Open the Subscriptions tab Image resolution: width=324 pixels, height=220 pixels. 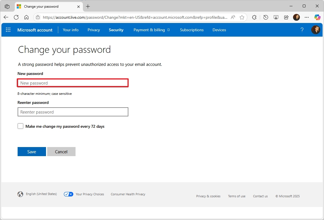tap(192, 30)
